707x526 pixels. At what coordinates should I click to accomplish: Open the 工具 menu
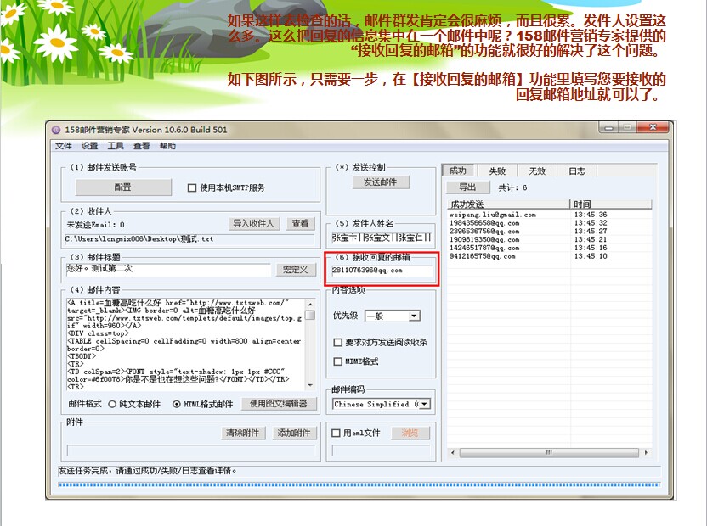click(116, 146)
